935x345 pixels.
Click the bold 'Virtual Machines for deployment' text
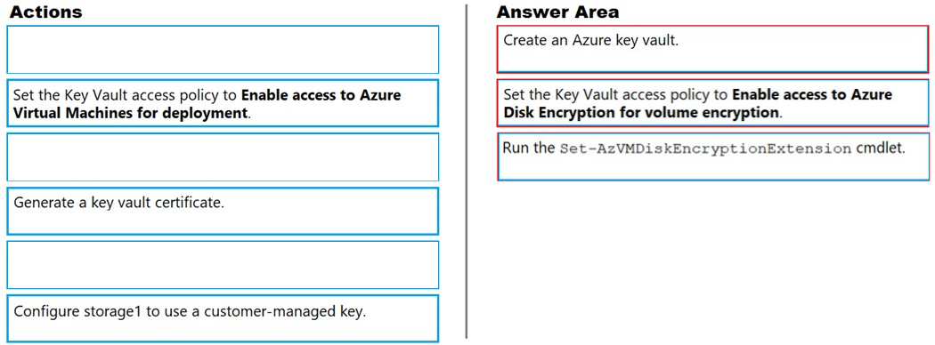pyautogui.click(x=130, y=113)
